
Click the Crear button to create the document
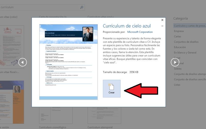point(111,89)
